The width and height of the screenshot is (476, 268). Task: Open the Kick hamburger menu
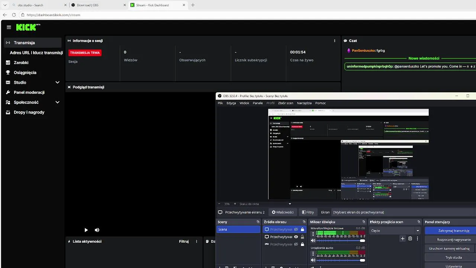click(9, 27)
